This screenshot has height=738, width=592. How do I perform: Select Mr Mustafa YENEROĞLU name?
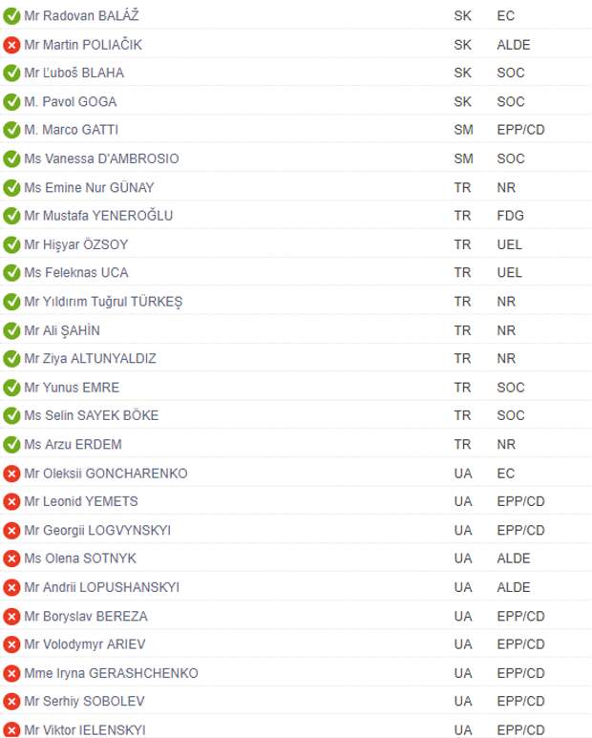[x=98, y=216]
